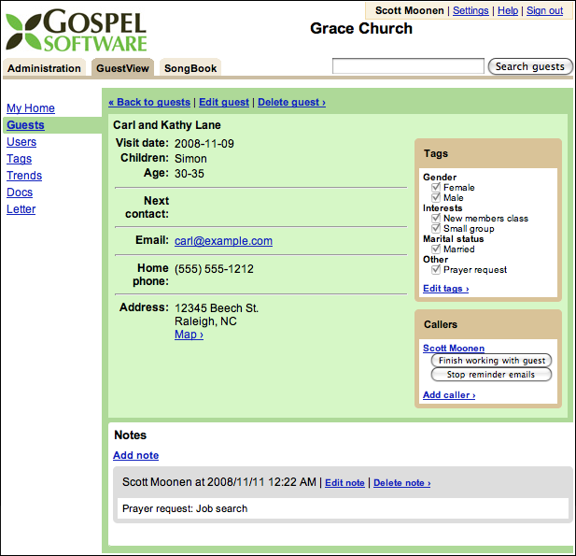Viewport: 576px width, 556px height.
Task: Select the children value 'Simon'
Action: 190,159
